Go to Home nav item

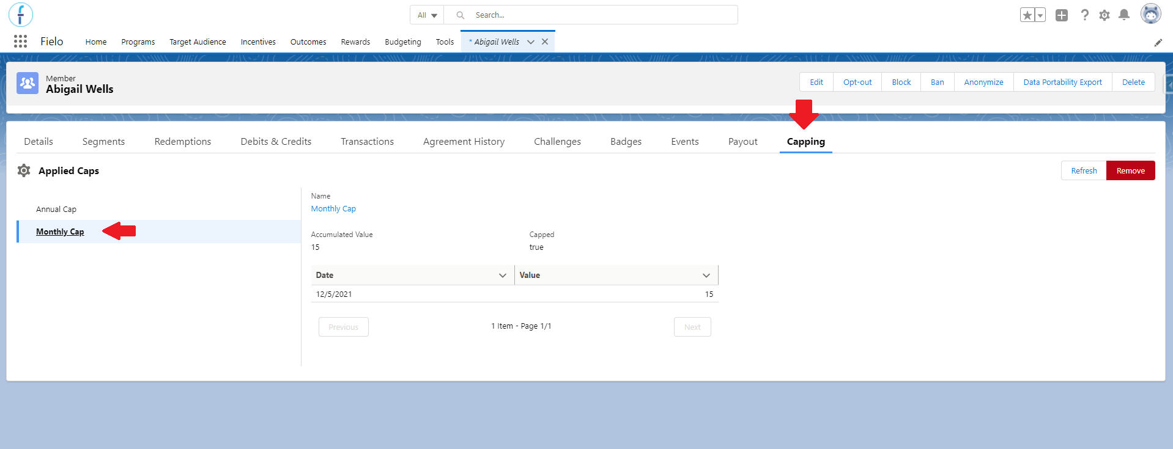pyautogui.click(x=96, y=42)
